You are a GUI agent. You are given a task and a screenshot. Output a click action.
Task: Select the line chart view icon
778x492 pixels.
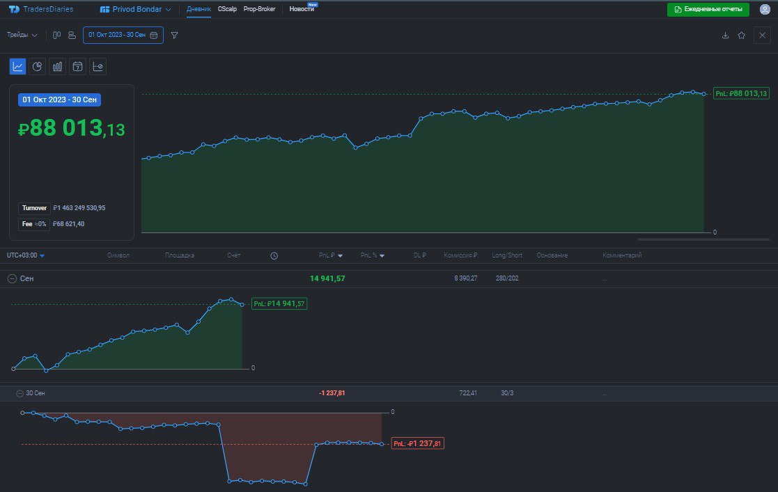click(x=17, y=67)
